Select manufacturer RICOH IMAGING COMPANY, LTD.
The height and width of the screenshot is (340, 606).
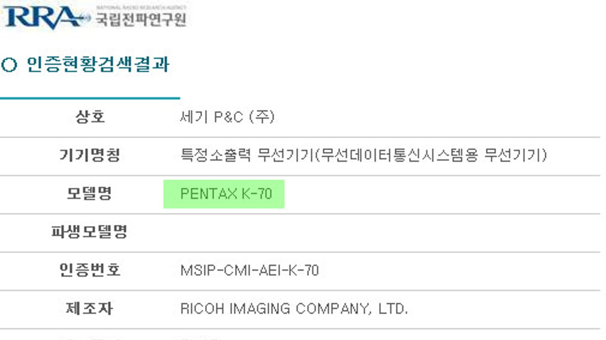pos(294,309)
